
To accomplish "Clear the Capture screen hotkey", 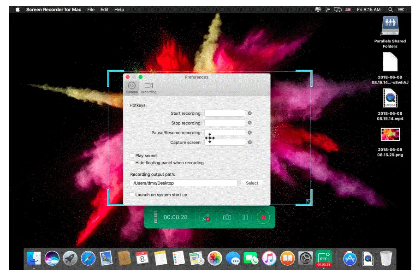I will (249, 143).
